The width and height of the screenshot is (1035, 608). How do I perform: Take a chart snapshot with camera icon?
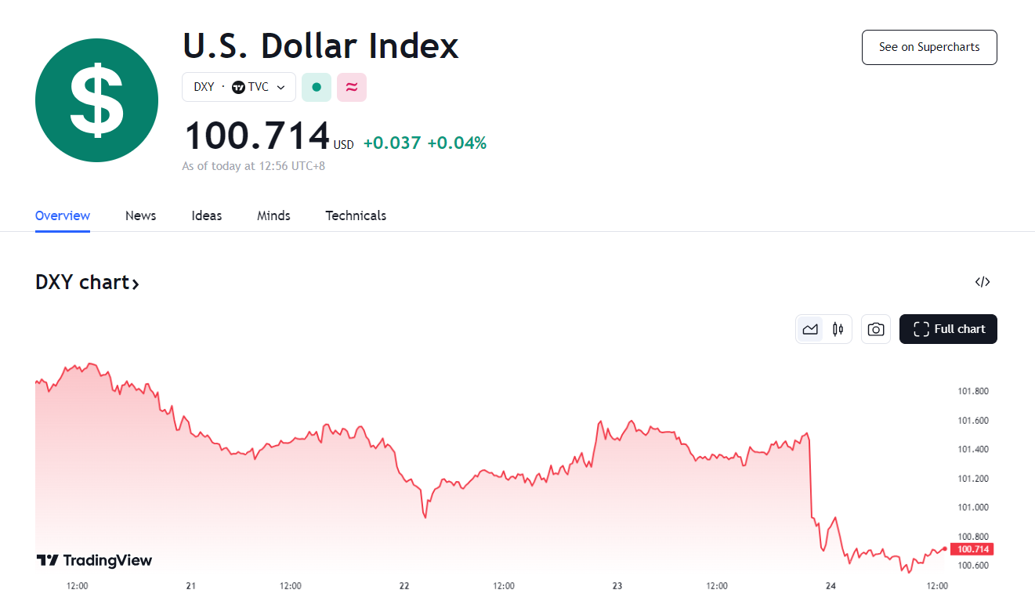pos(876,329)
